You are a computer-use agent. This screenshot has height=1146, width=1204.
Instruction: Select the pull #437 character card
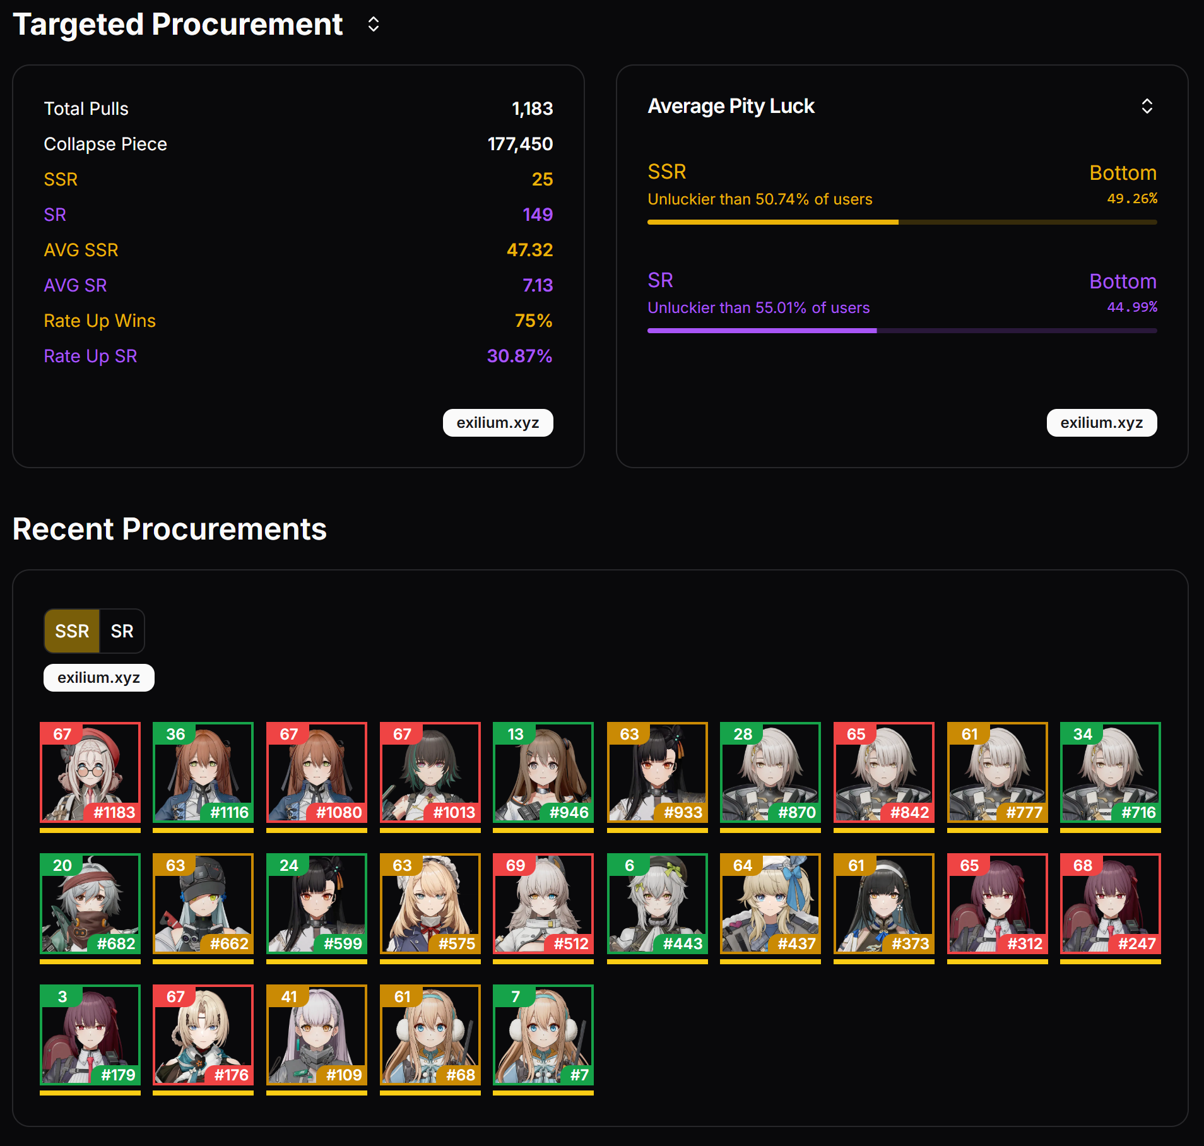click(770, 904)
